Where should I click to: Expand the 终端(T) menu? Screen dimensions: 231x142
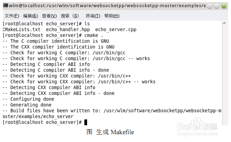(x=93, y=16)
